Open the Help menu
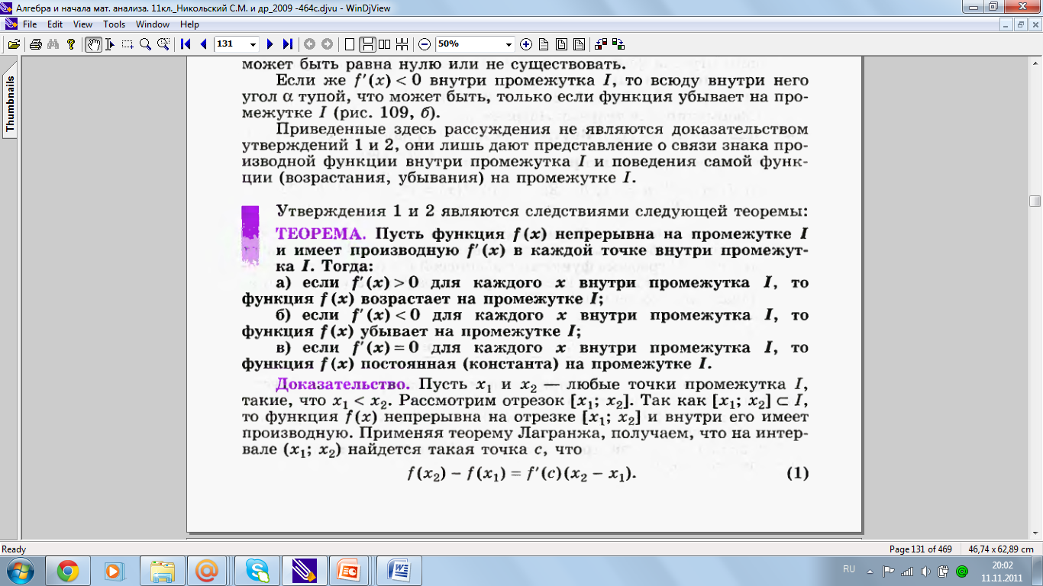The image size is (1043, 586). point(189,24)
